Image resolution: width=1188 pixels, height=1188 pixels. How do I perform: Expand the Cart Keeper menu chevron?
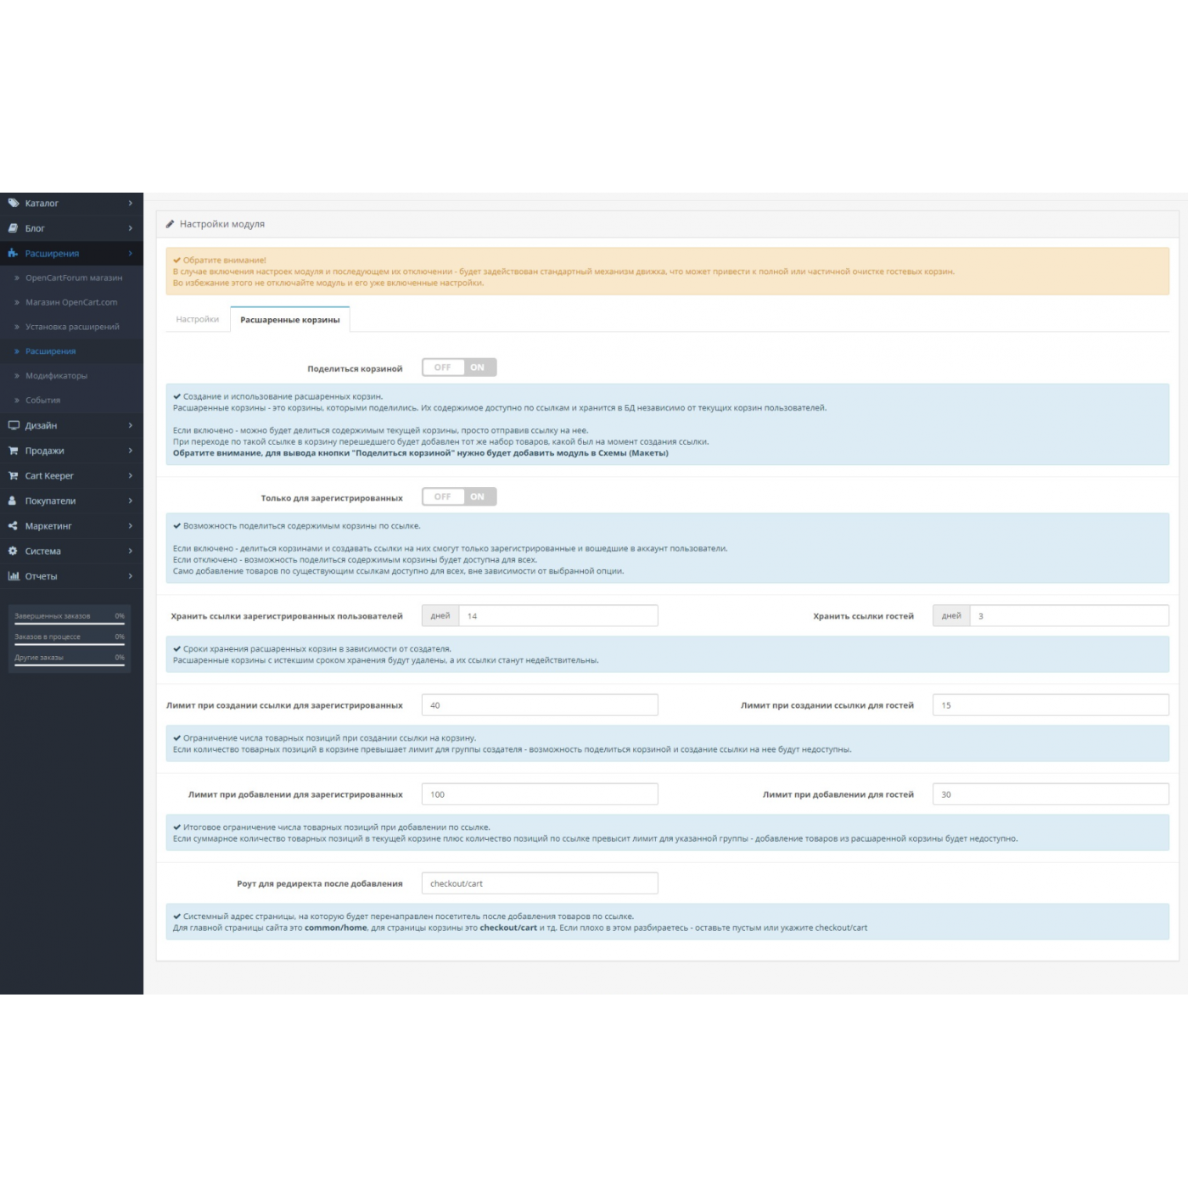click(130, 476)
